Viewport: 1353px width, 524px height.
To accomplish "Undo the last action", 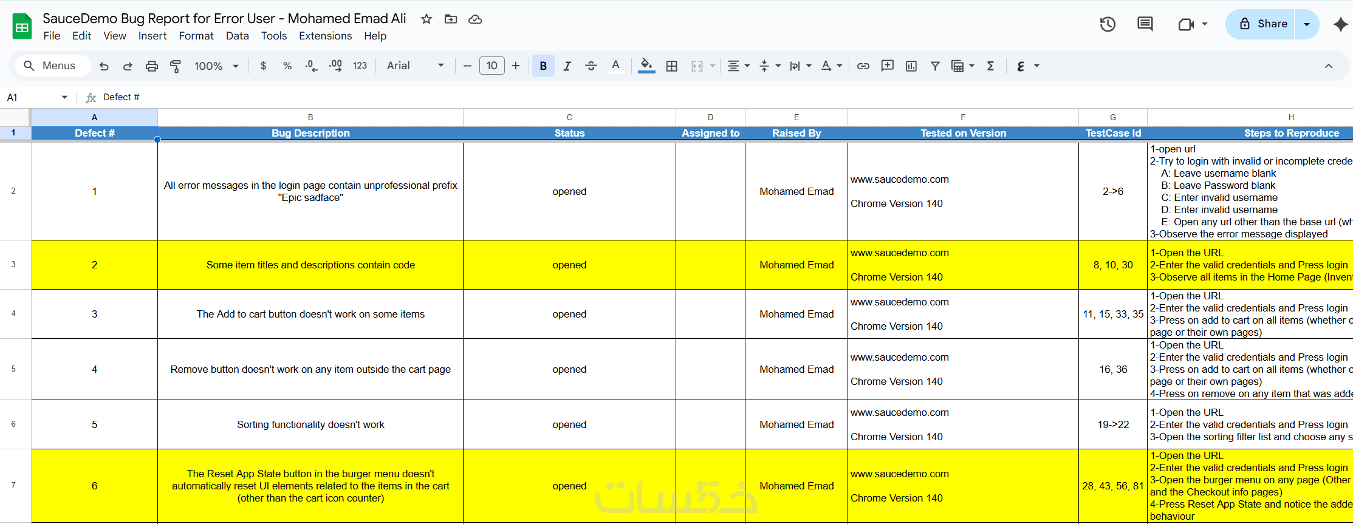I will click(104, 66).
